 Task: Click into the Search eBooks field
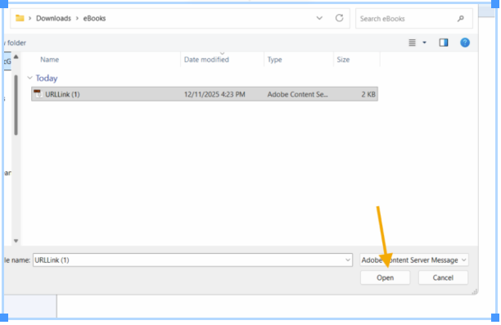(x=406, y=19)
